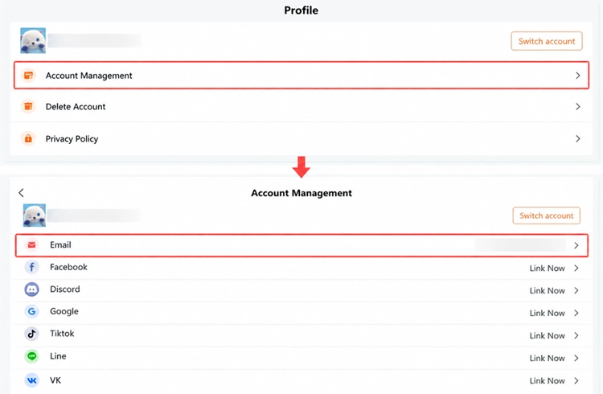Open the Facebook row chevron
This screenshot has height=394, width=603.
(576, 269)
